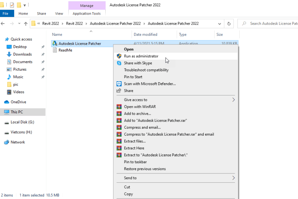The image size is (298, 199).
Task: Click the ReadMe text file icon
Action: pyautogui.click(x=55, y=50)
